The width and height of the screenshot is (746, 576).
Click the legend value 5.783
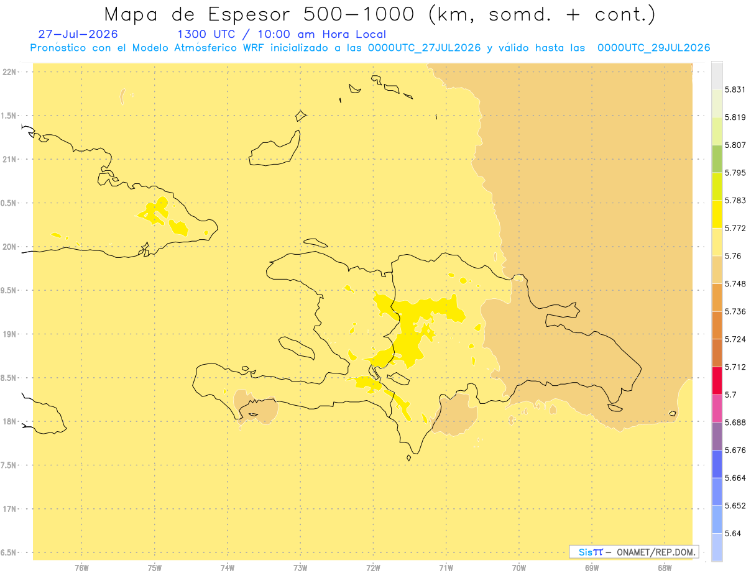[x=735, y=200]
